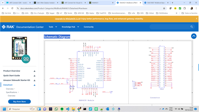Viewport: 199px width, 112px height.
Task: Click the Datasheet download icon
Action: coord(35,85)
